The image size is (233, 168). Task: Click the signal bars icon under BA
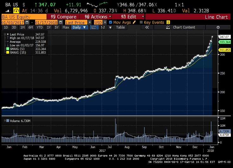point(8,11)
